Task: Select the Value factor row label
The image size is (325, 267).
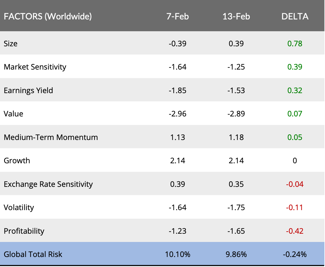Action: 14,114
